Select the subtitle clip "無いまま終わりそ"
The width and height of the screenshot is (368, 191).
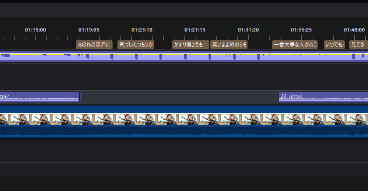229,45
